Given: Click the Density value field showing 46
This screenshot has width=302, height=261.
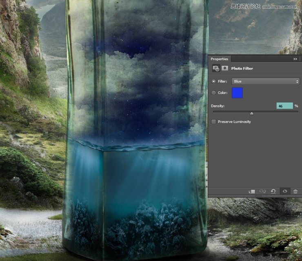Looking at the screenshot, I should [284, 106].
